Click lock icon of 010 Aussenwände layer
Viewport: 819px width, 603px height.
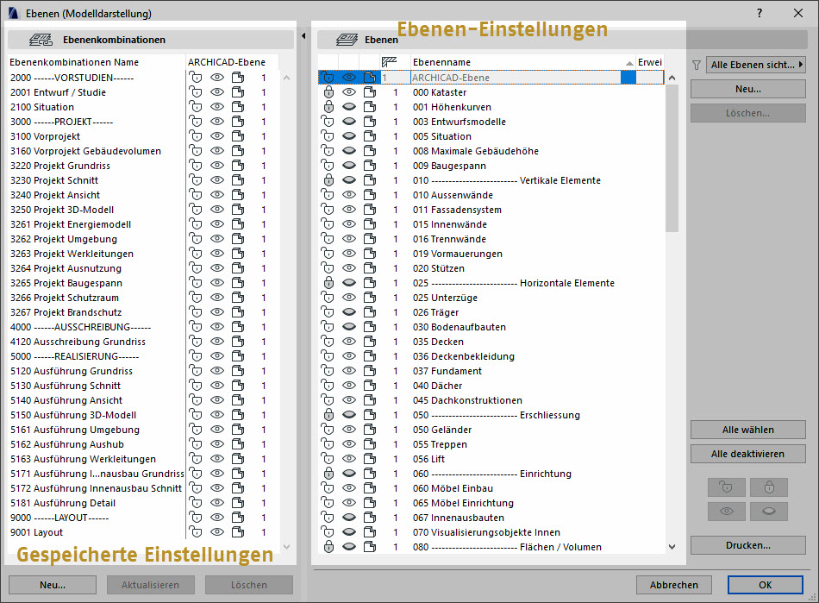pyautogui.click(x=328, y=195)
